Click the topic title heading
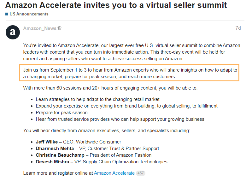This screenshot has width=246, height=181. [116, 5]
